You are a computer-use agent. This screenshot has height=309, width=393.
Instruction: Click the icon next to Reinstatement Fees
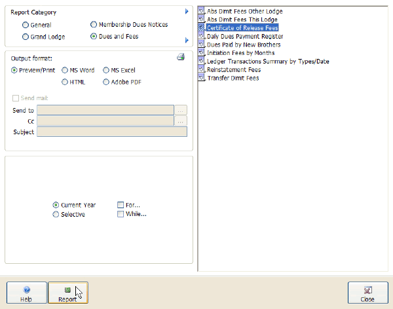tap(202, 69)
